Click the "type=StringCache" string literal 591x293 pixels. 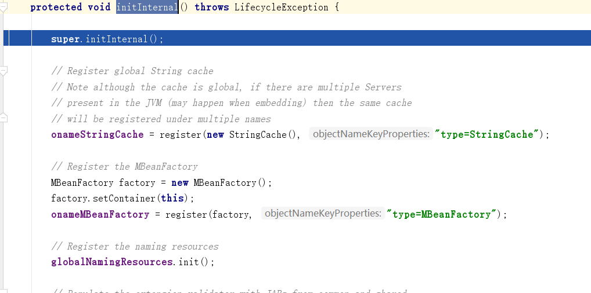pyautogui.click(x=487, y=135)
